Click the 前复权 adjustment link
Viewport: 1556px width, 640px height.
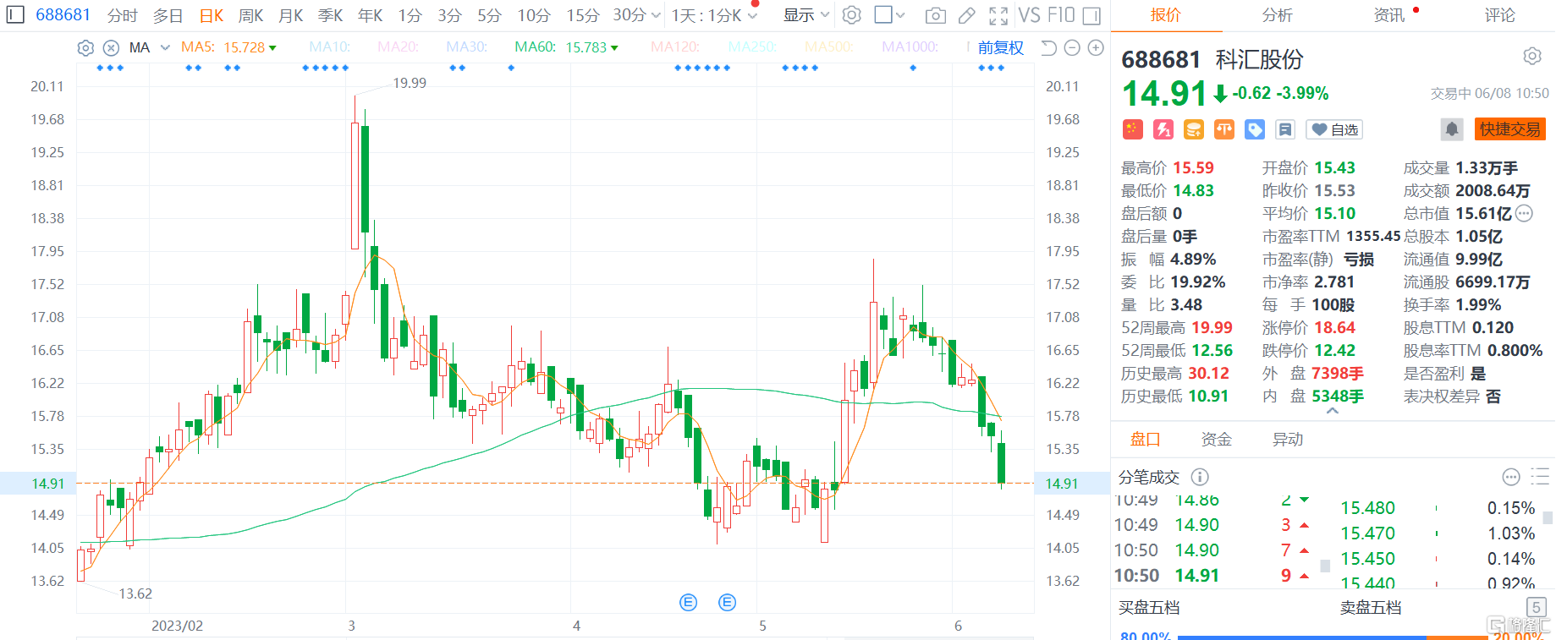click(x=1001, y=48)
